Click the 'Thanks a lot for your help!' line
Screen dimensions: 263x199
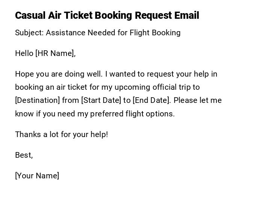point(61,134)
